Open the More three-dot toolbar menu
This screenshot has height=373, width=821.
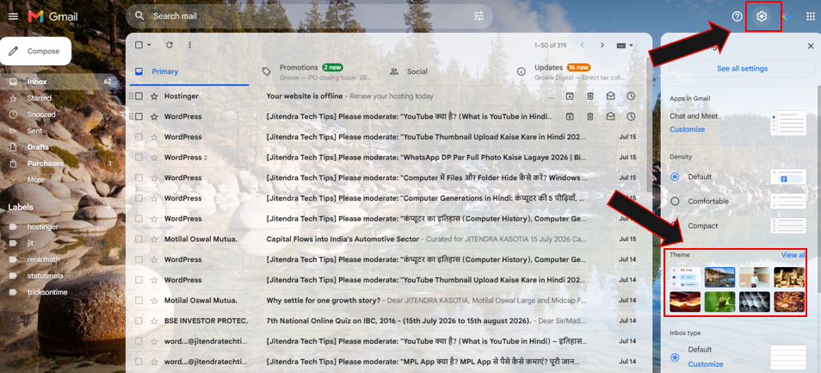point(189,45)
